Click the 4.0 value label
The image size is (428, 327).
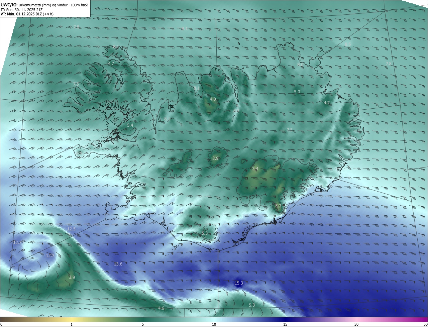(x=213, y=99)
